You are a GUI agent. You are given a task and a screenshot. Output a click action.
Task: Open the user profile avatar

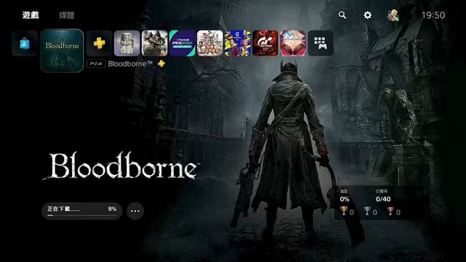click(x=393, y=15)
